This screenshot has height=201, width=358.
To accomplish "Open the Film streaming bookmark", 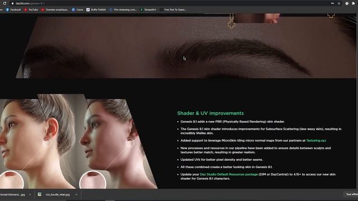I will 123,10.
